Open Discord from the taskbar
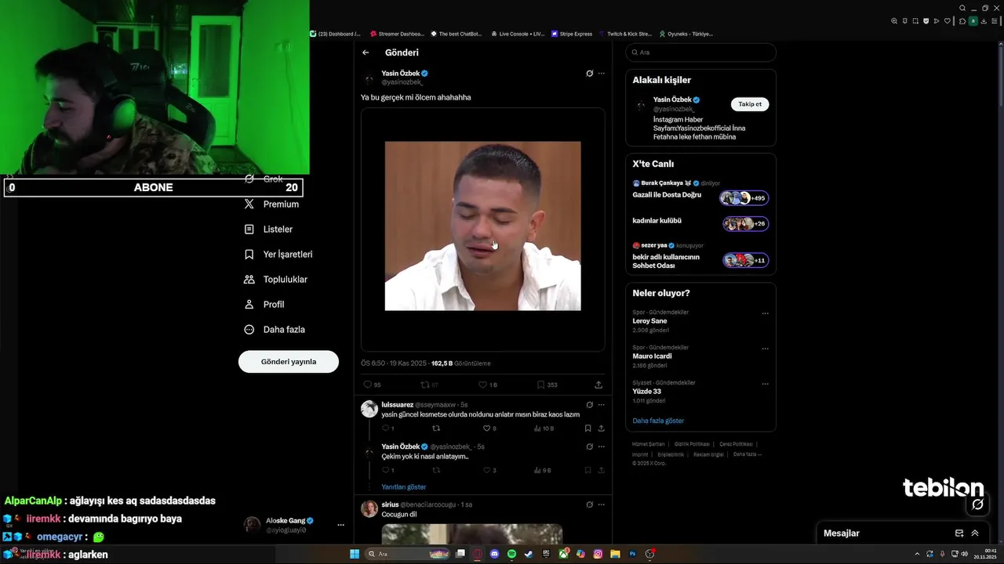 pos(494,554)
